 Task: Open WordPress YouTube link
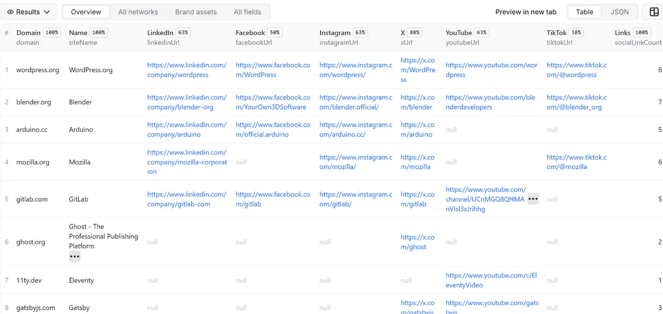click(x=491, y=70)
